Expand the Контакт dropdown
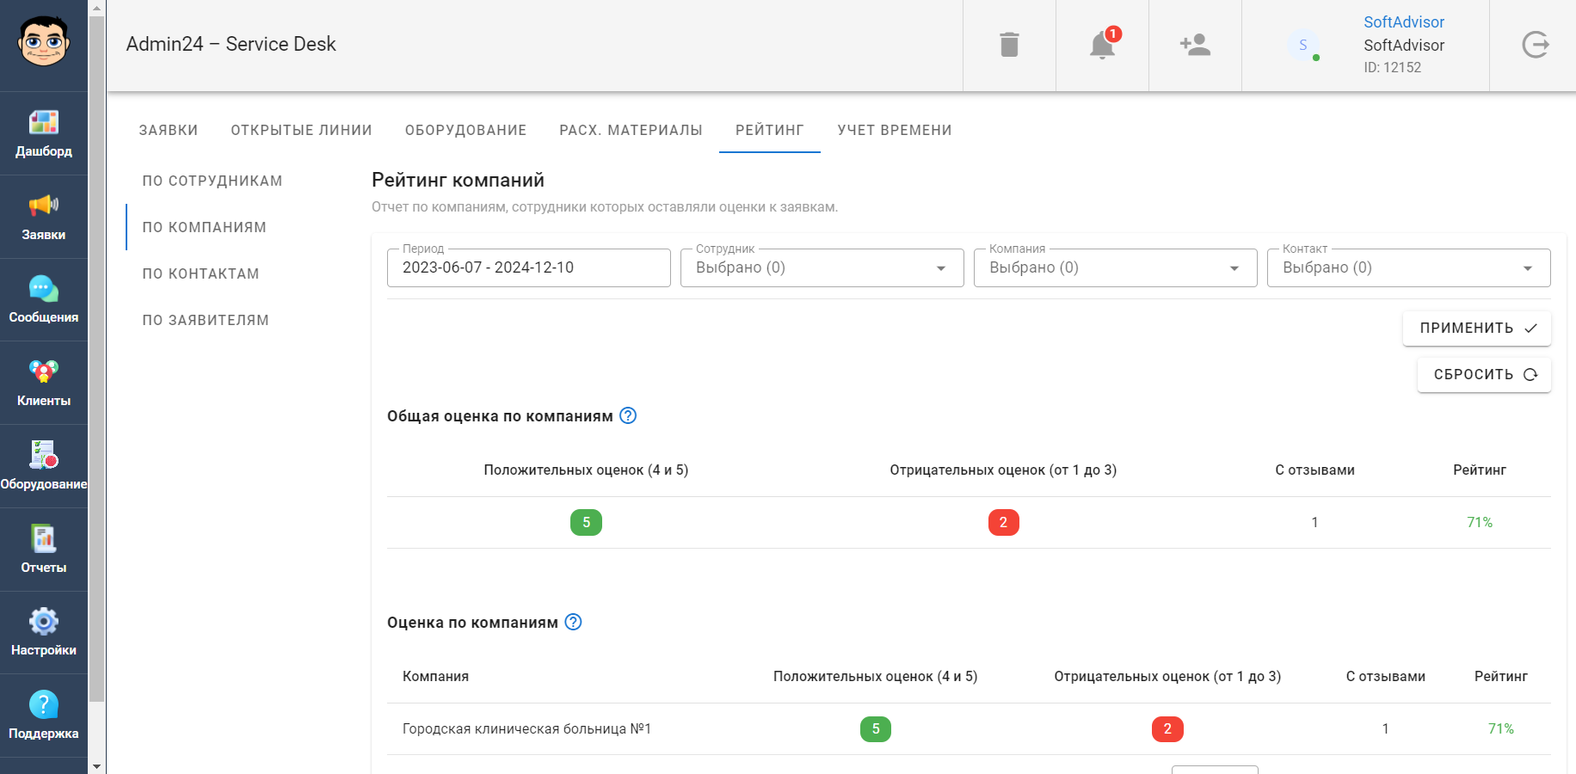Screen dimensions: 1576x774 pos(1409,267)
